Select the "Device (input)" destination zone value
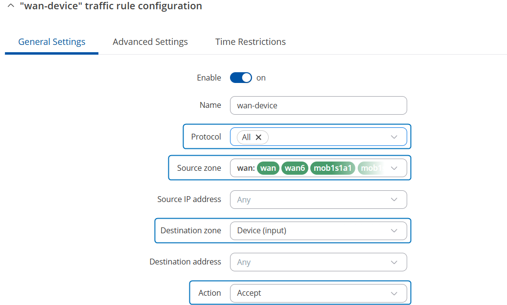The height and width of the screenshot is (305, 507). tap(262, 231)
